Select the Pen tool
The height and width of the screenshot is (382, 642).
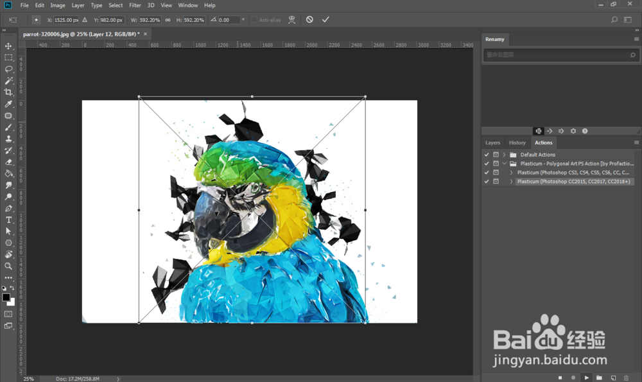8,209
